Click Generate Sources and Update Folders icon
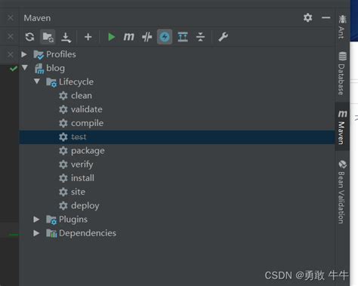 (48, 37)
